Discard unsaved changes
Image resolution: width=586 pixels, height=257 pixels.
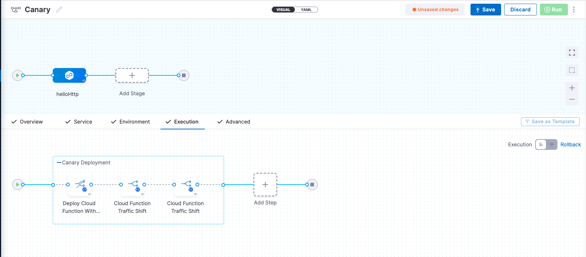(x=520, y=10)
